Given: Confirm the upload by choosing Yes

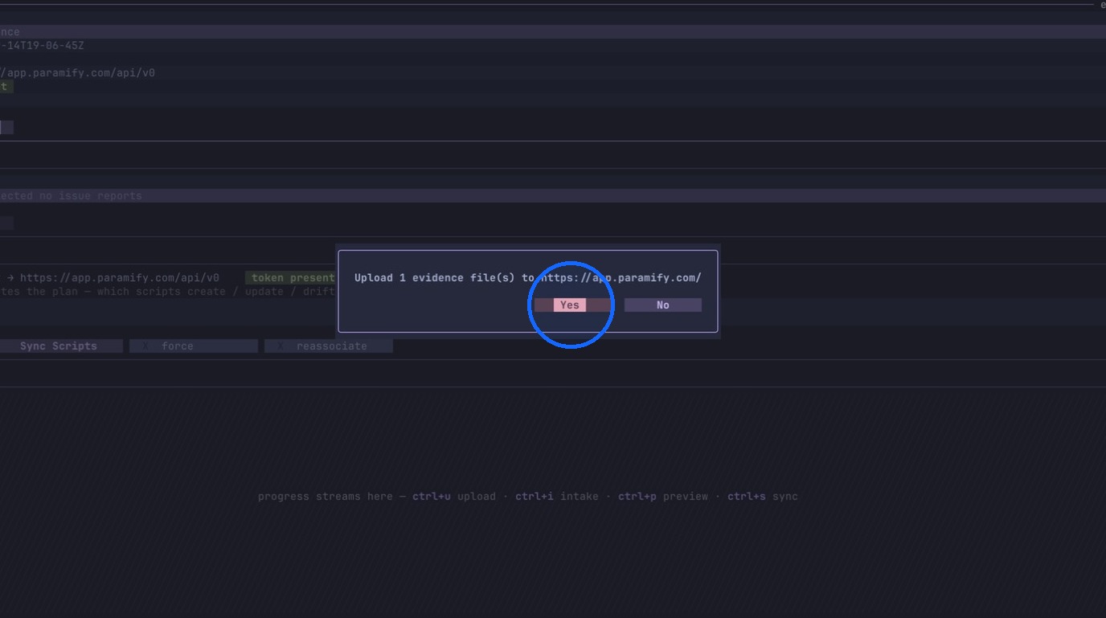Looking at the screenshot, I should pyautogui.click(x=572, y=305).
